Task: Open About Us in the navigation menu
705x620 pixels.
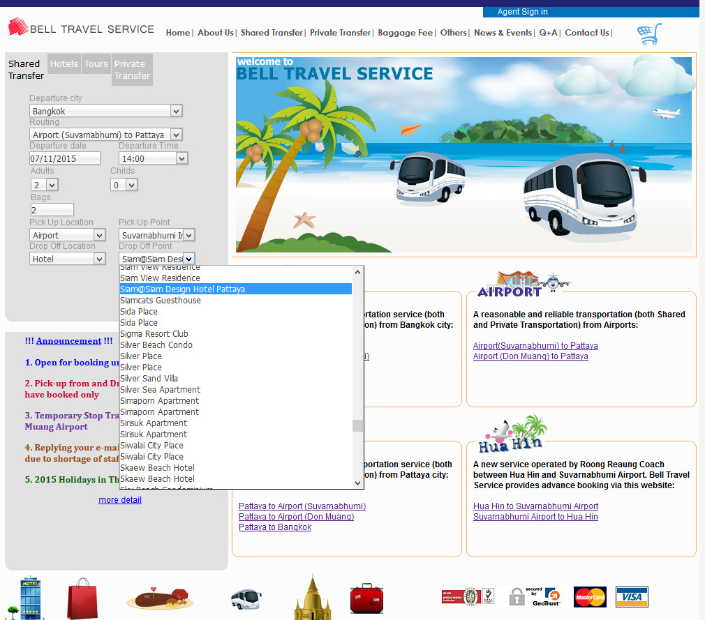Action: [216, 32]
